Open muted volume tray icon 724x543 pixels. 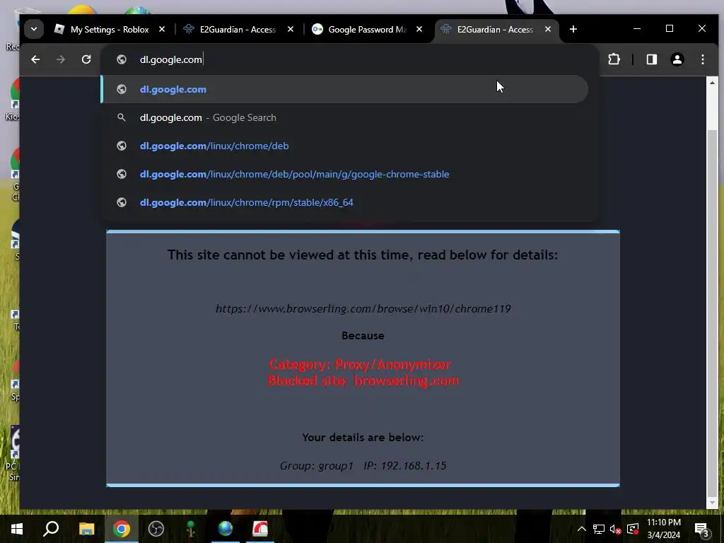615,529
